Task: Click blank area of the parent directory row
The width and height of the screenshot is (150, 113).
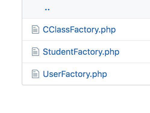Action: tap(100, 10)
